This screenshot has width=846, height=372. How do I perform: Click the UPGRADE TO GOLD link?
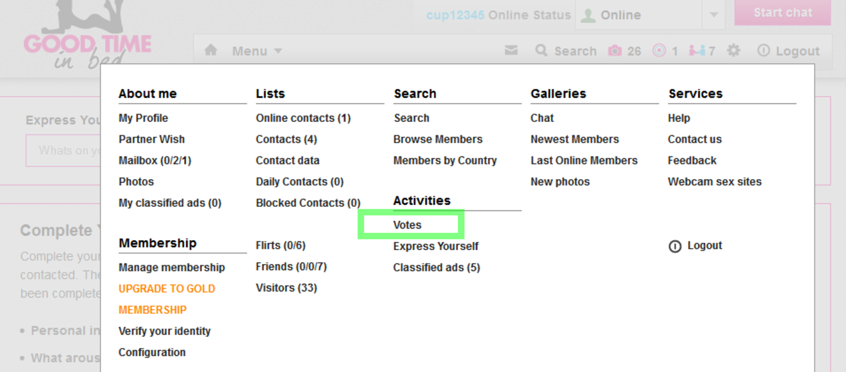167,288
